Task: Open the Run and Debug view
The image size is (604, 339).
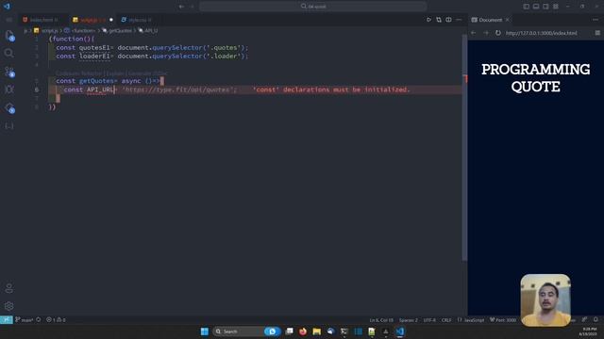Action: pyautogui.click(x=8, y=89)
